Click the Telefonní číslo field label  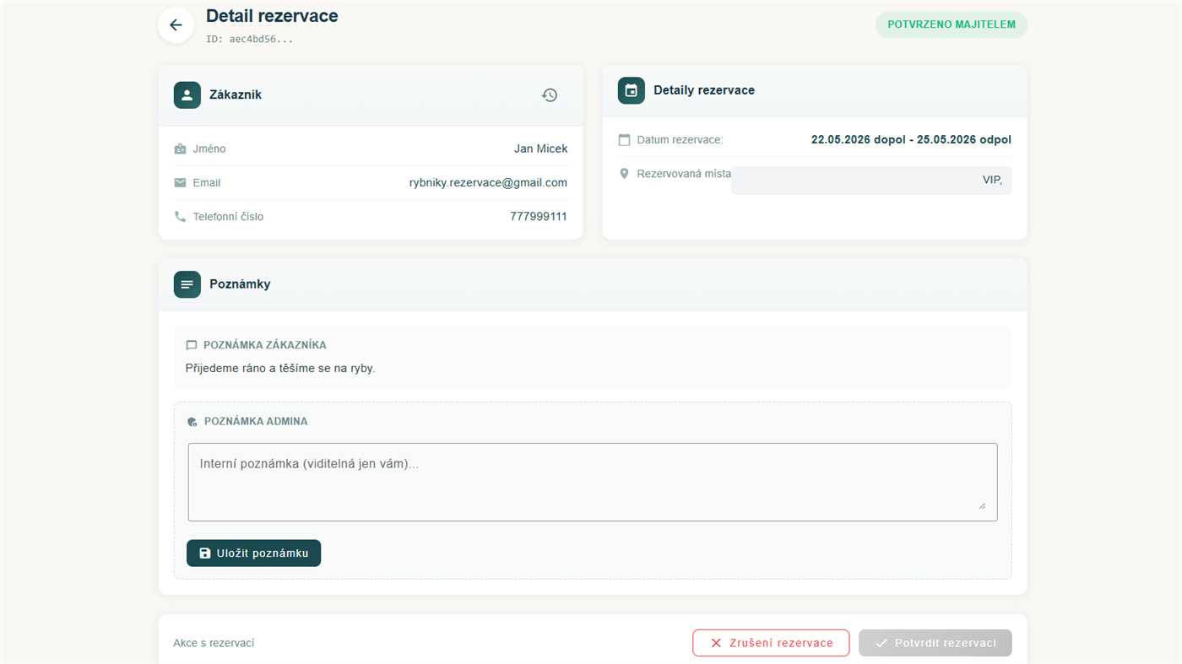(x=228, y=217)
